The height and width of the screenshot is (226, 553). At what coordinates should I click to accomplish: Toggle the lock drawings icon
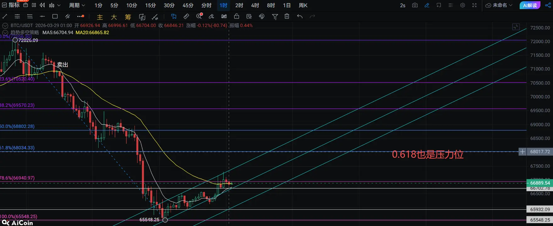point(237,16)
